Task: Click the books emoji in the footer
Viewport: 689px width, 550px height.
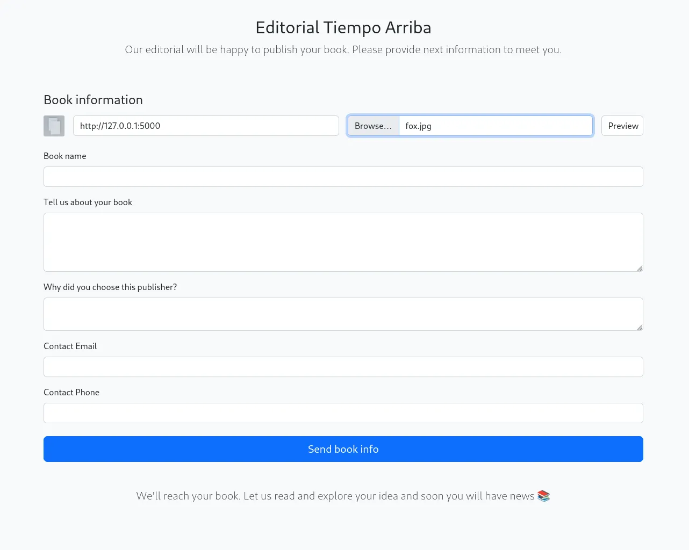Action: [x=543, y=496]
